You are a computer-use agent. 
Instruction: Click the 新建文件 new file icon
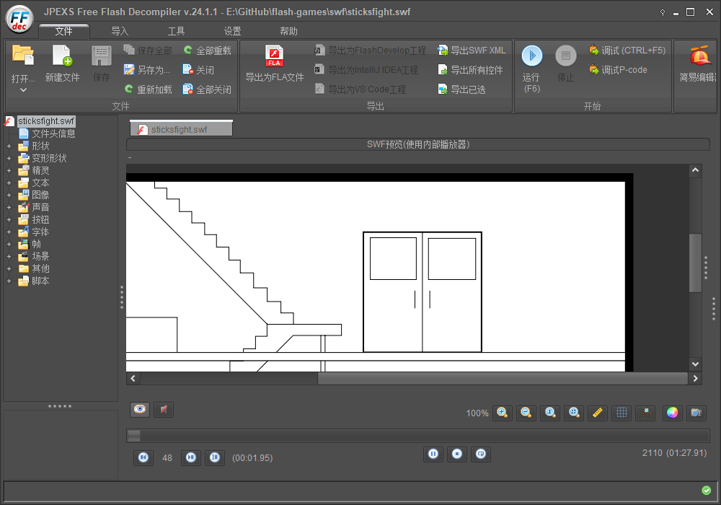(x=62, y=56)
